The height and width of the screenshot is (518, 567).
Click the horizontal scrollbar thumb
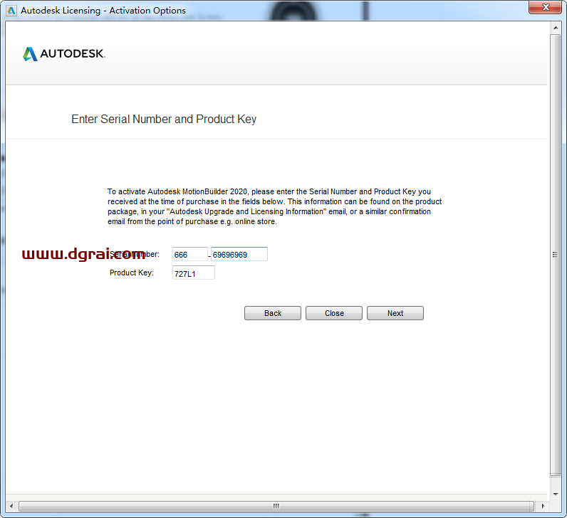pyautogui.click(x=276, y=506)
